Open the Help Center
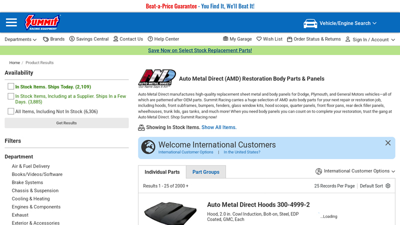The image size is (400, 225). coord(166,39)
